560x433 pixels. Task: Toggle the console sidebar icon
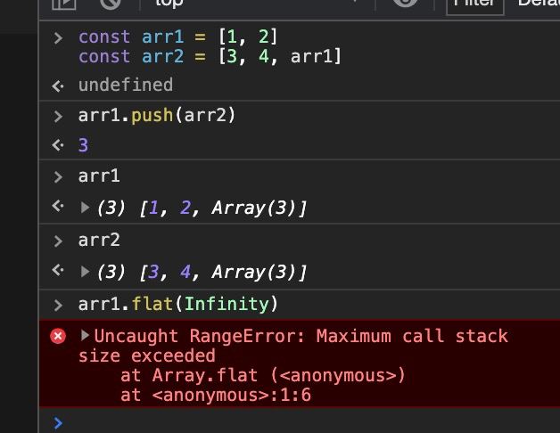pos(64,4)
